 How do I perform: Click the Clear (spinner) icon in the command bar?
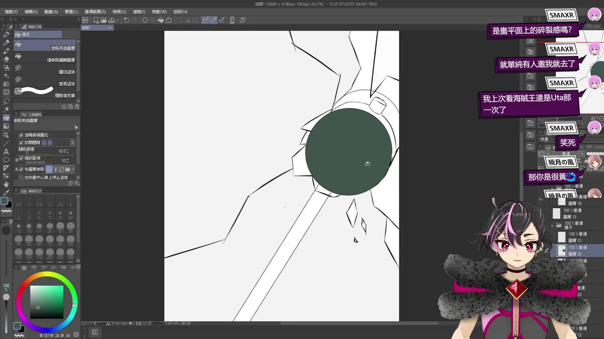click(x=145, y=20)
